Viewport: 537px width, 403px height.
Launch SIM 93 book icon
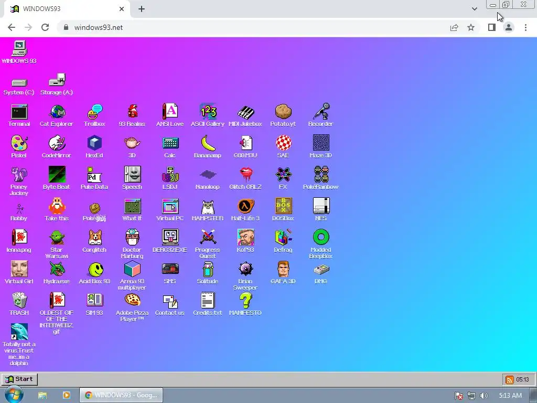(94, 304)
